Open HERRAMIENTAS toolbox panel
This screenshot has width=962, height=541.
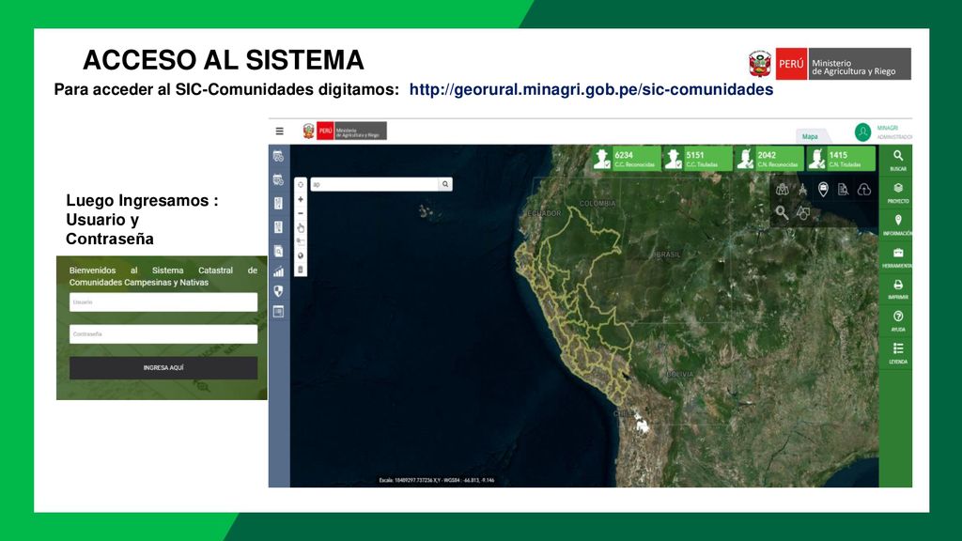(x=897, y=257)
